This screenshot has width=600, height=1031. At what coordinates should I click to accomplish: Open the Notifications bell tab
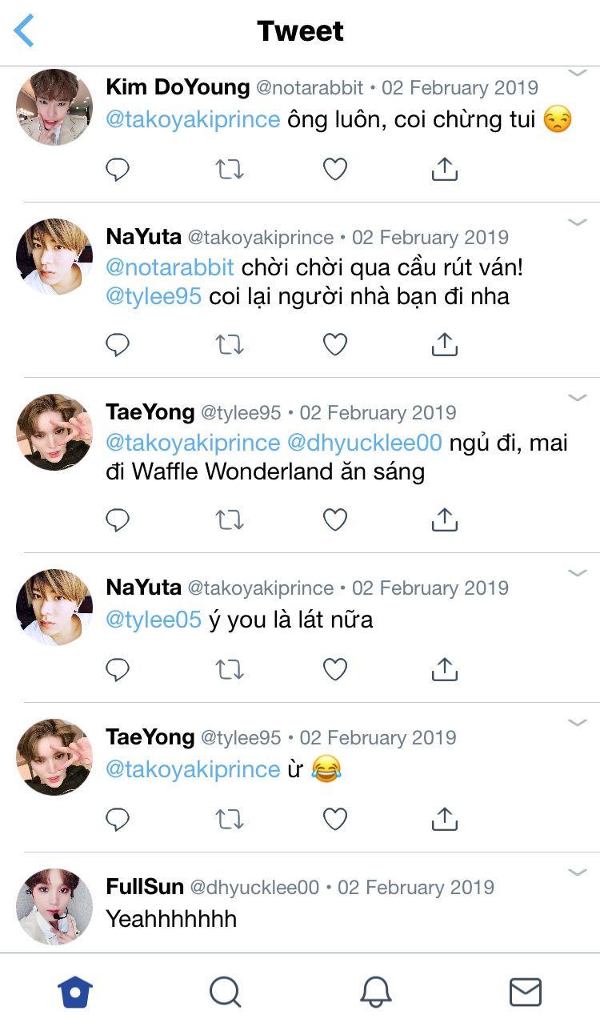(375, 993)
